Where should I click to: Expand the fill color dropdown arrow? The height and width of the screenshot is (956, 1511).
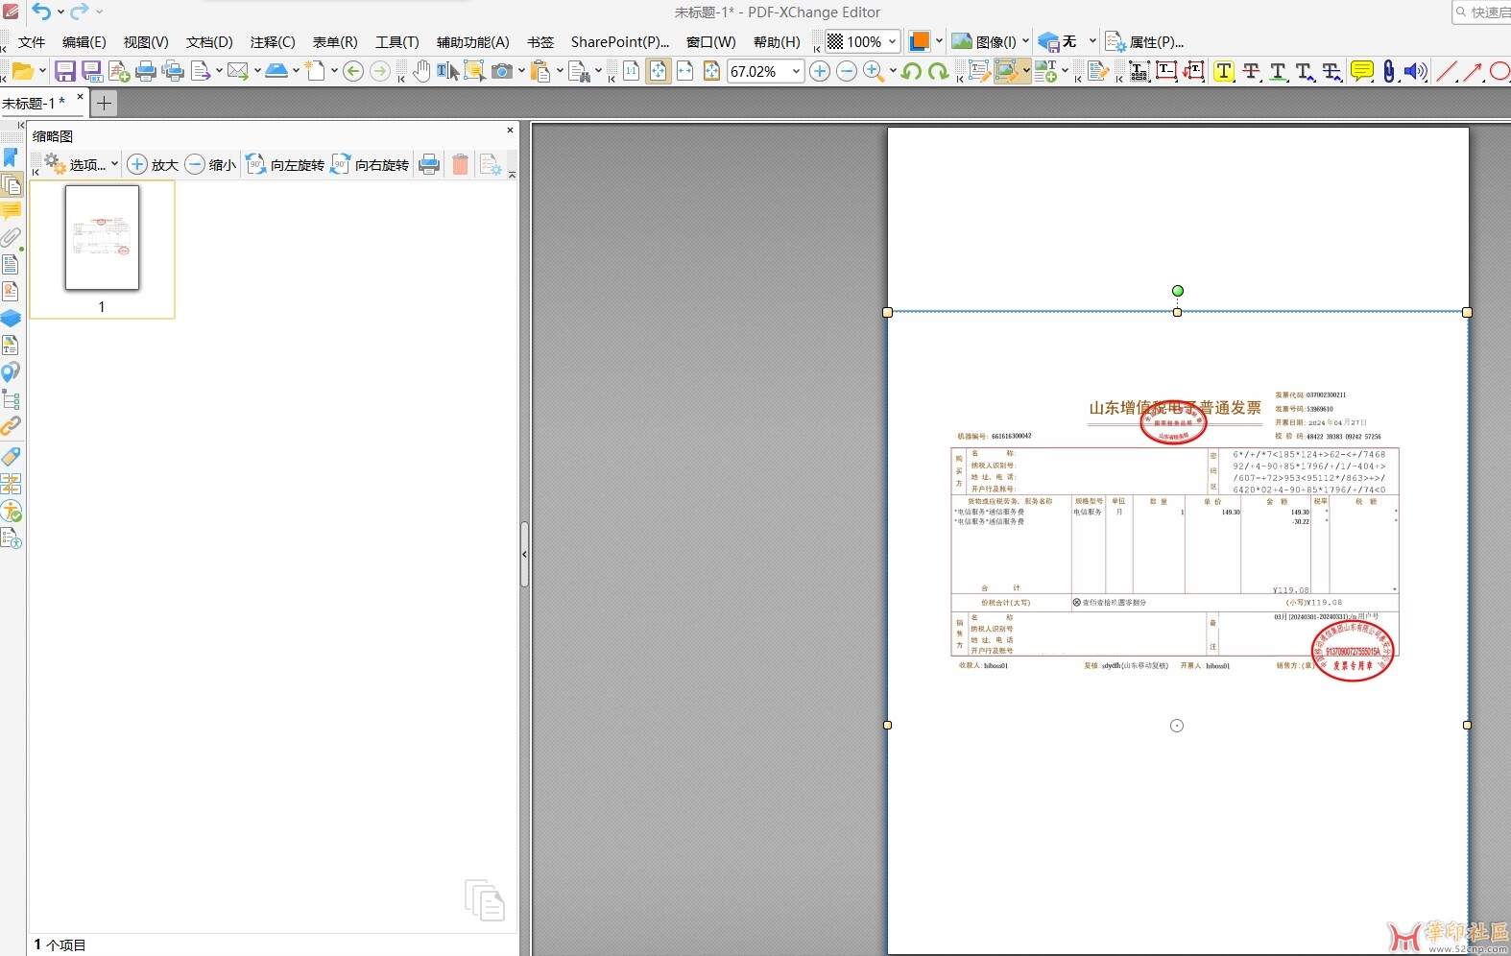939,41
